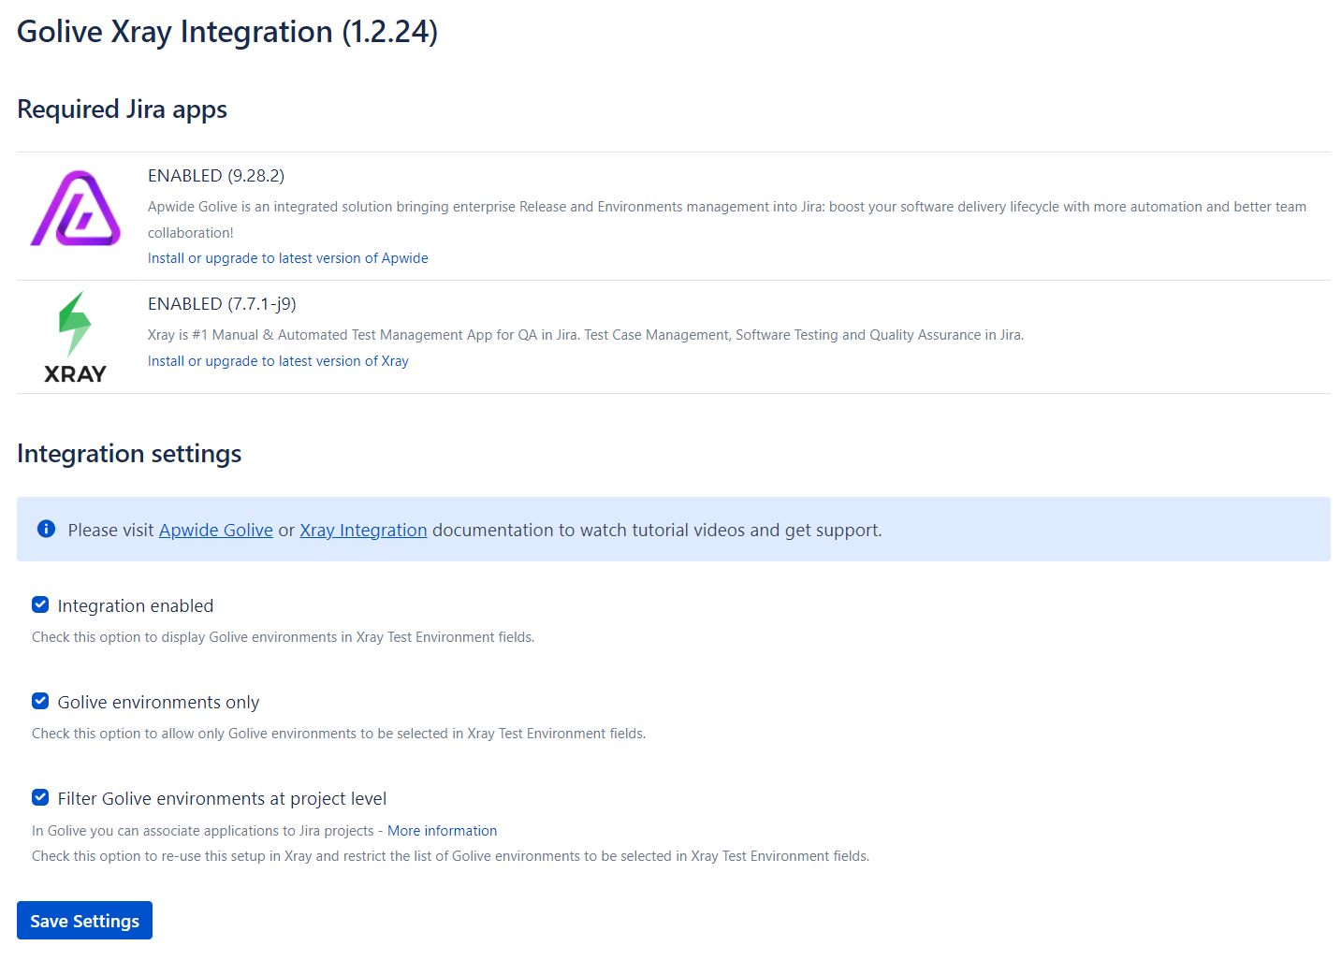
Task: Click the info icon in blue banner
Action: (46, 530)
